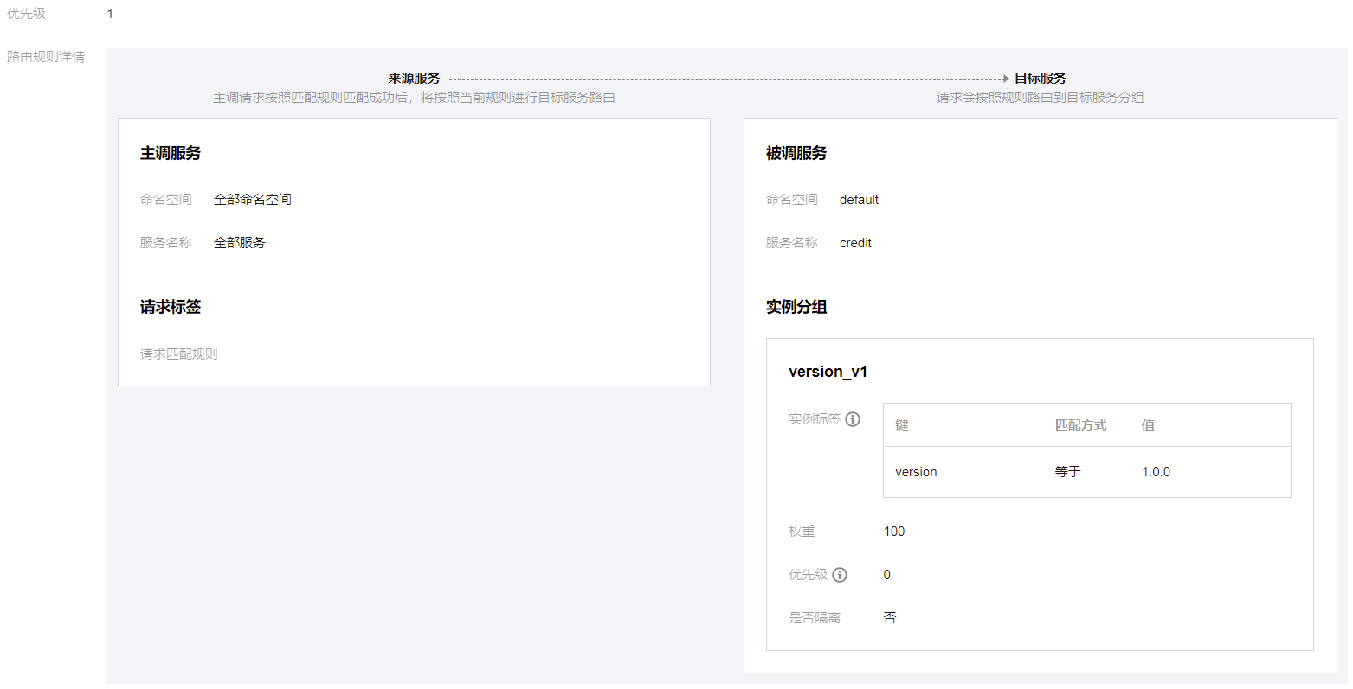The height and width of the screenshot is (689, 1353).
Task: Select the credit service name
Action: pyautogui.click(x=855, y=243)
